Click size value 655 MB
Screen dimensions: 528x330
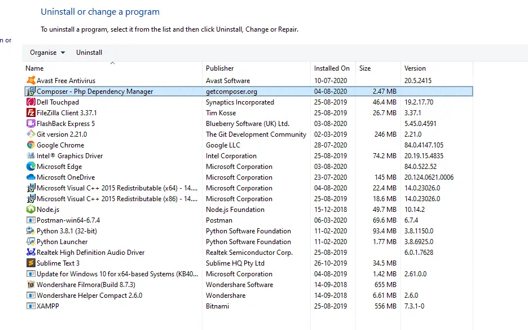click(385, 285)
